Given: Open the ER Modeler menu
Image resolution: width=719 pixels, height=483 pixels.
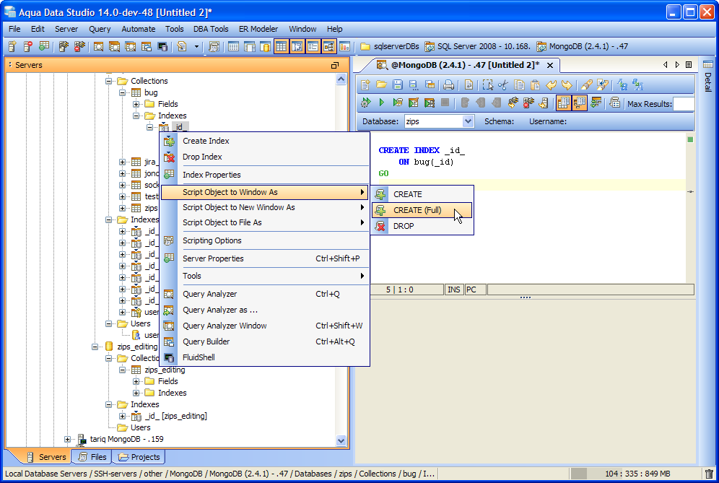Looking at the screenshot, I should [x=258, y=29].
